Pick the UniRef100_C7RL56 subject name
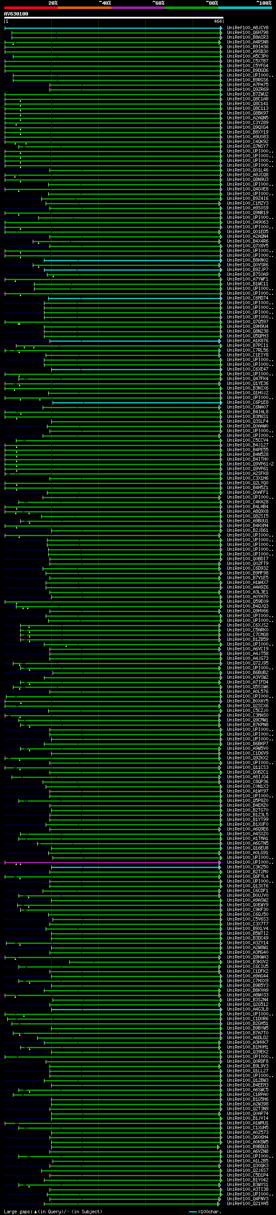 [247, 350]
